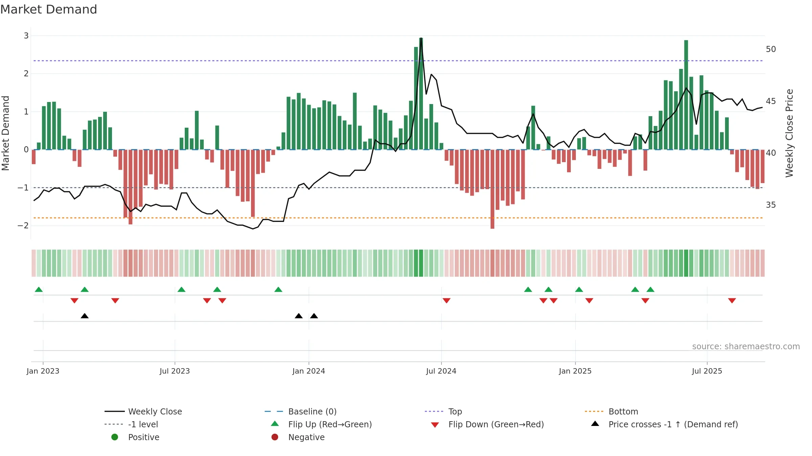Toggle the Baseline (0) legend item
The height and width of the screenshot is (456, 812).
[300, 411]
